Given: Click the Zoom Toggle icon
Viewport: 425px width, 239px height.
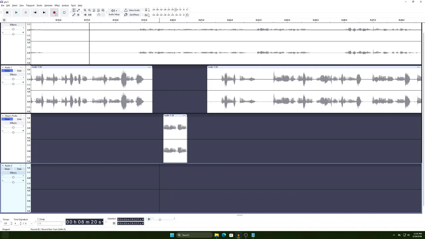Looking at the screenshot, I should coord(103,10).
